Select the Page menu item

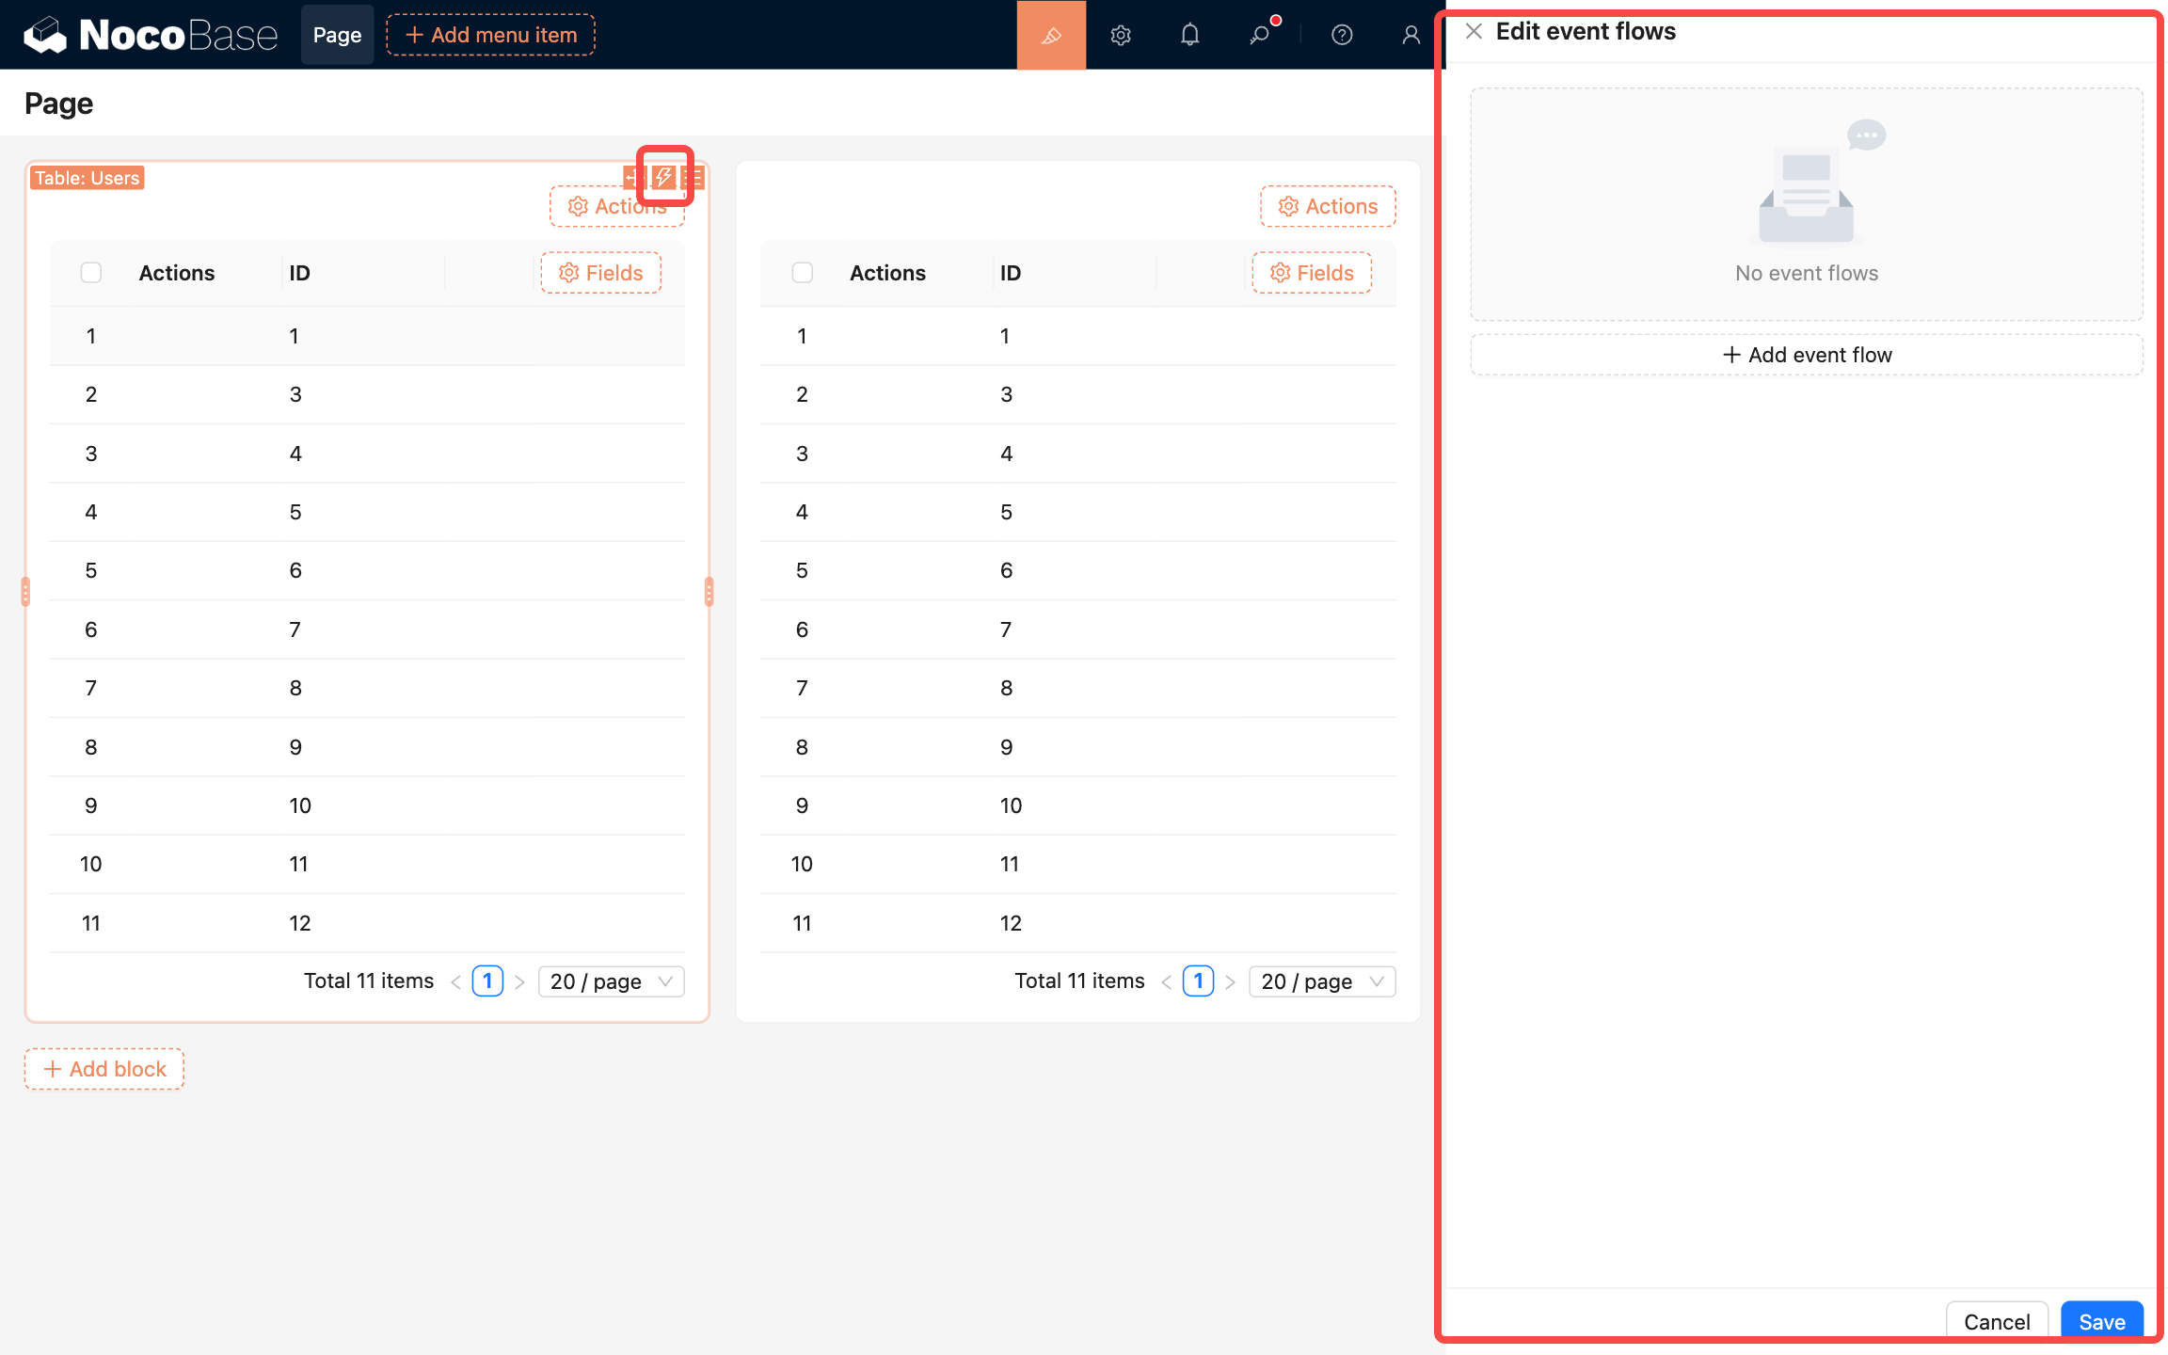point(337,35)
